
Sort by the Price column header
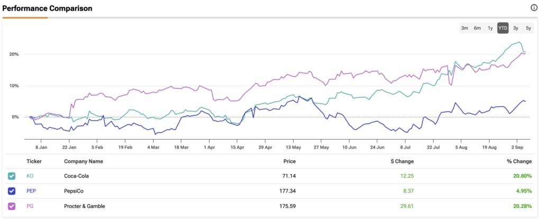click(289, 161)
